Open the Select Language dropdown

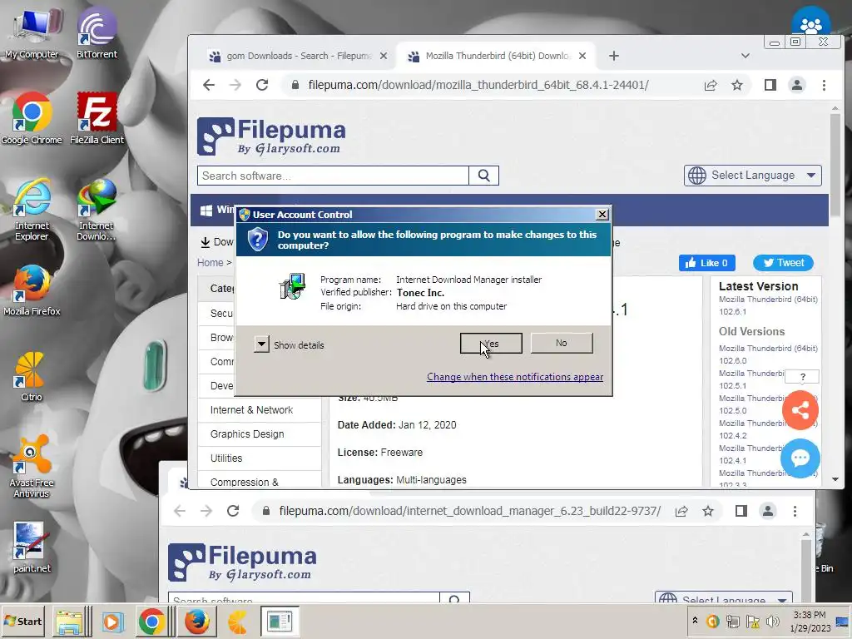tap(752, 176)
